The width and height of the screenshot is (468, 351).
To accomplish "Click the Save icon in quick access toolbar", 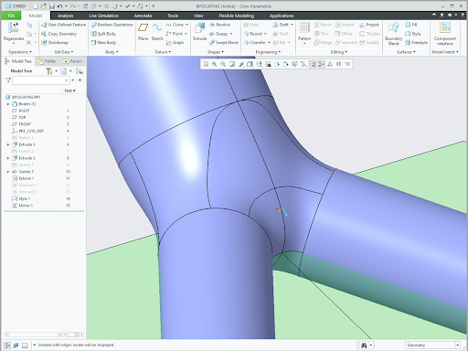I will (x=52, y=6).
